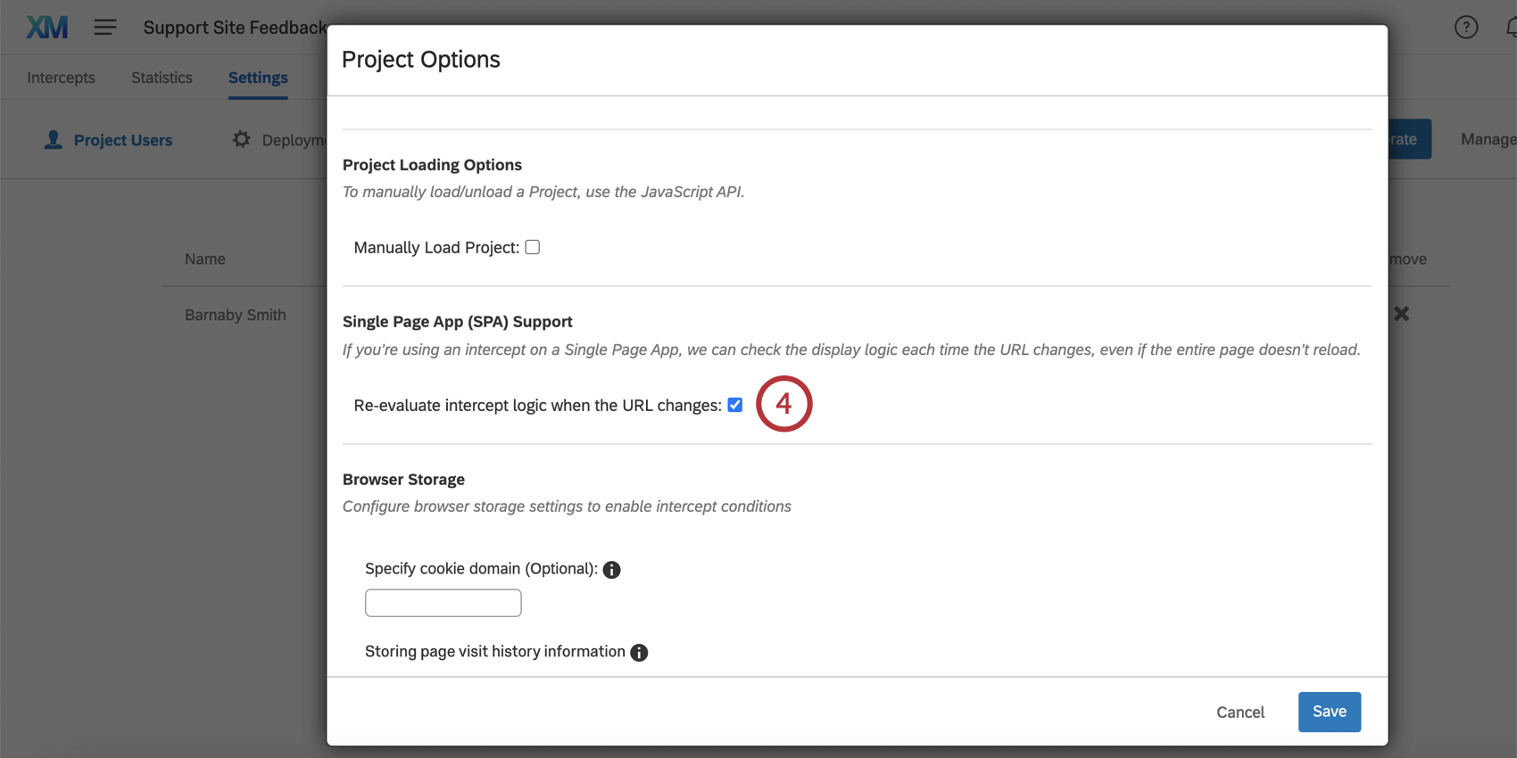Show info for Specify cookie domain
Image resolution: width=1517 pixels, height=758 pixels.
611,570
